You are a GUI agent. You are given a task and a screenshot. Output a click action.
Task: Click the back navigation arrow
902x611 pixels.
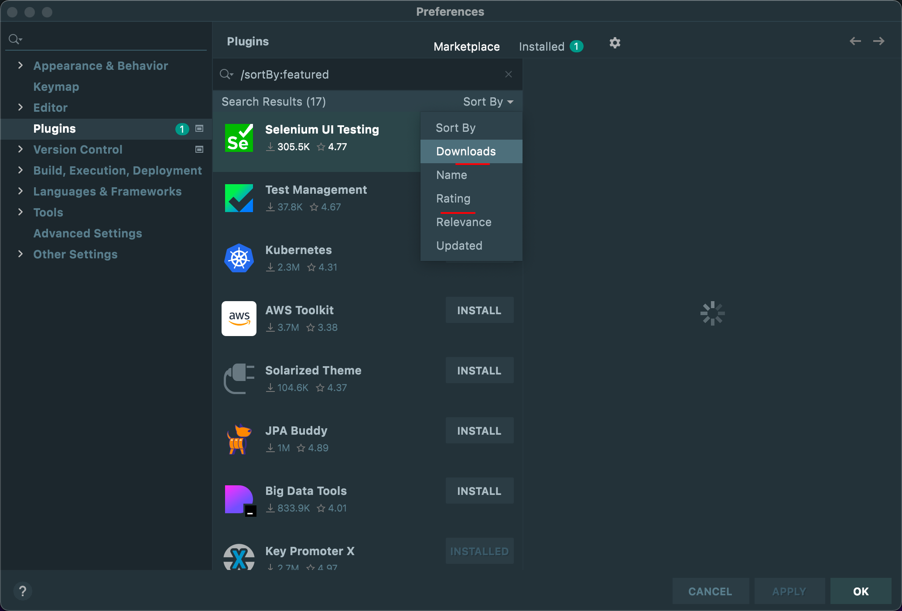(855, 41)
